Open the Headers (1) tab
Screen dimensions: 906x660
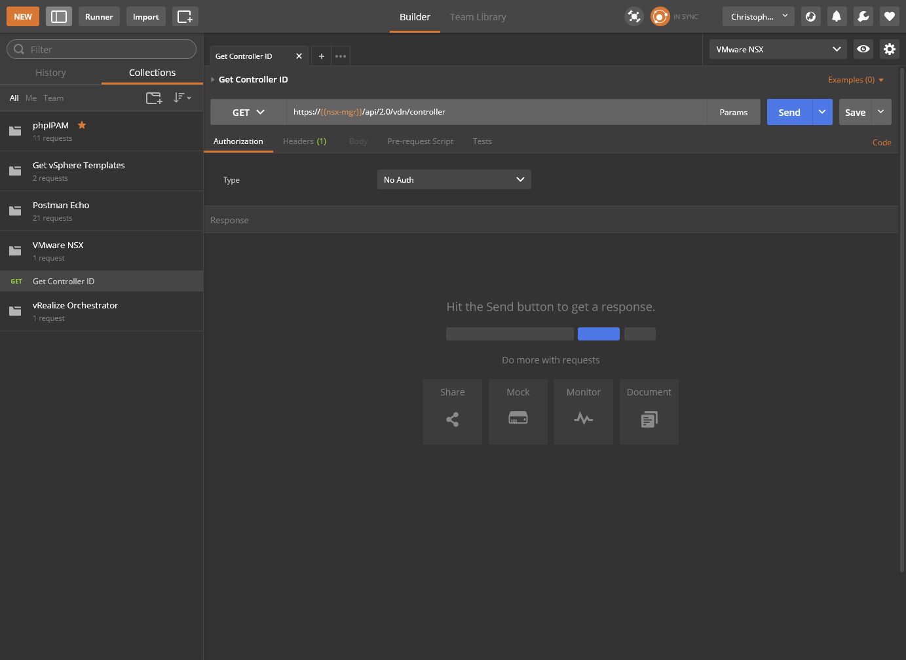305,141
